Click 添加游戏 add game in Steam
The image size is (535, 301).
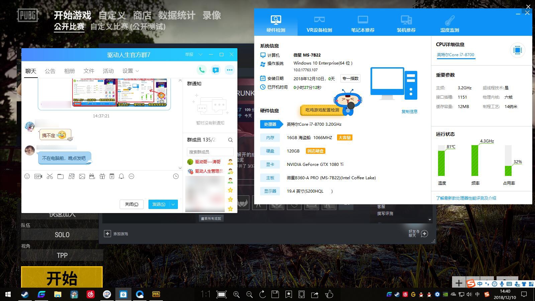point(116,233)
